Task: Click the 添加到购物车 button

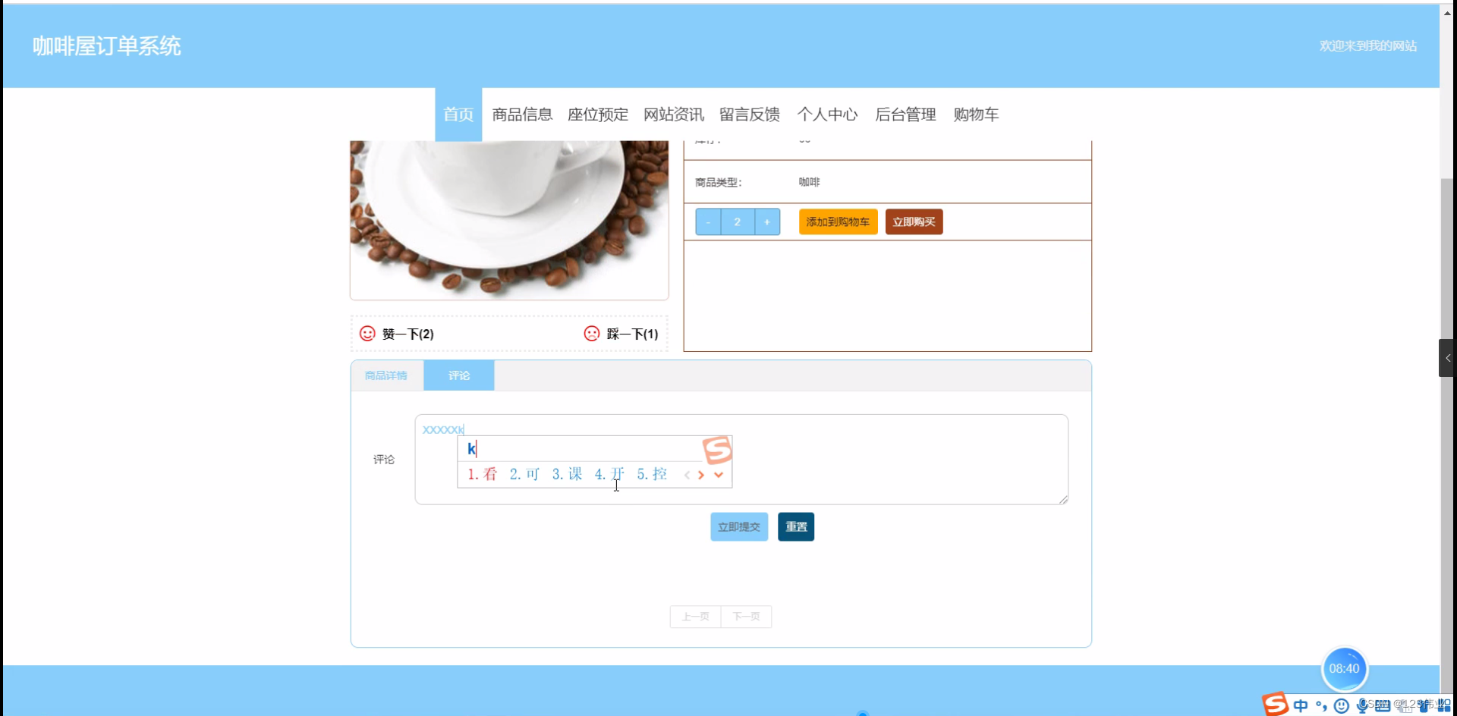Action: [838, 221]
